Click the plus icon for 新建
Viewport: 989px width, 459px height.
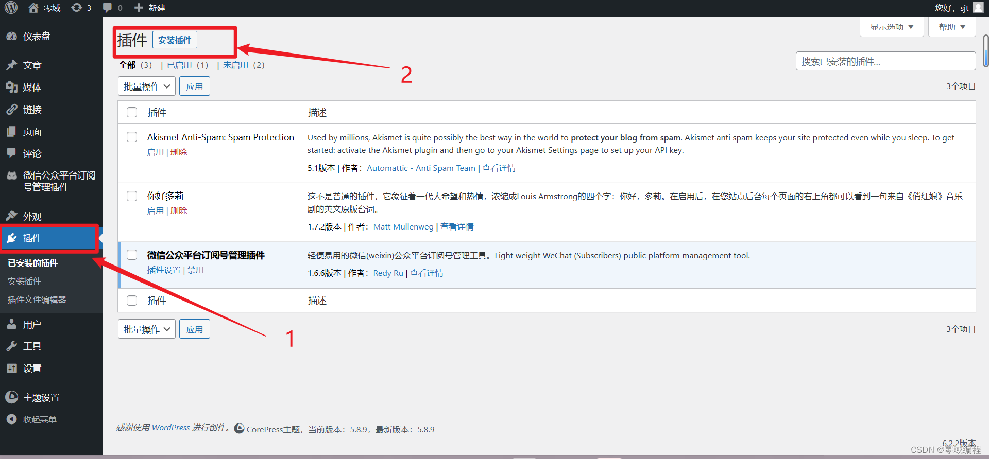coord(139,8)
